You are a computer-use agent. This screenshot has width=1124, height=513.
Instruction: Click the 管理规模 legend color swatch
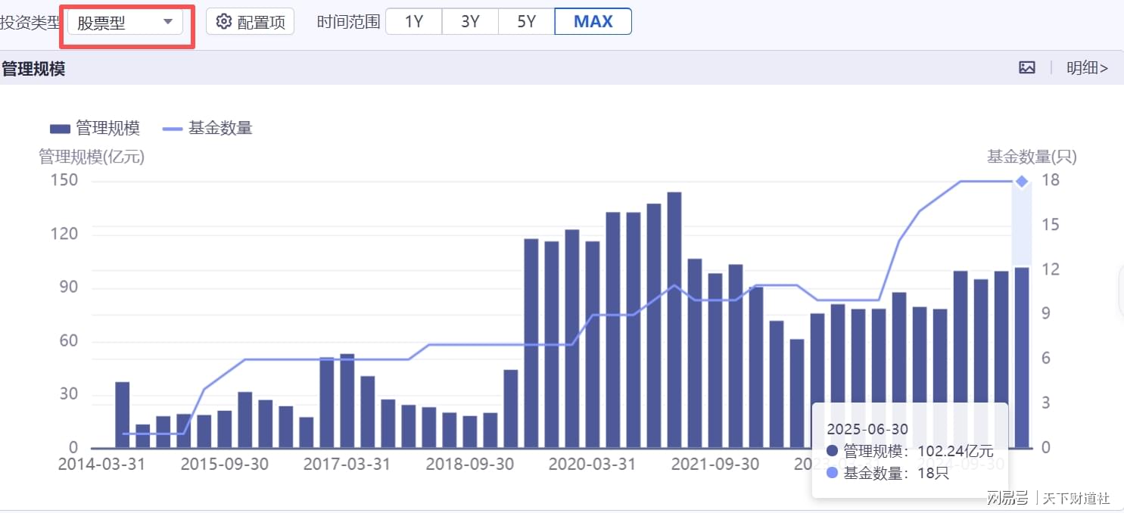coord(60,129)
